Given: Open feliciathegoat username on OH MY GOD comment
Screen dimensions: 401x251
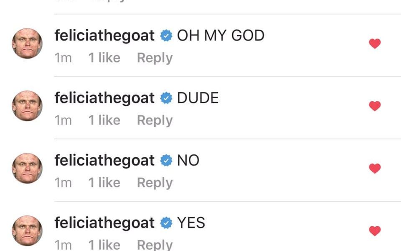Looking at the screenshot, I should pyautogui.click(x=104, y=35).
